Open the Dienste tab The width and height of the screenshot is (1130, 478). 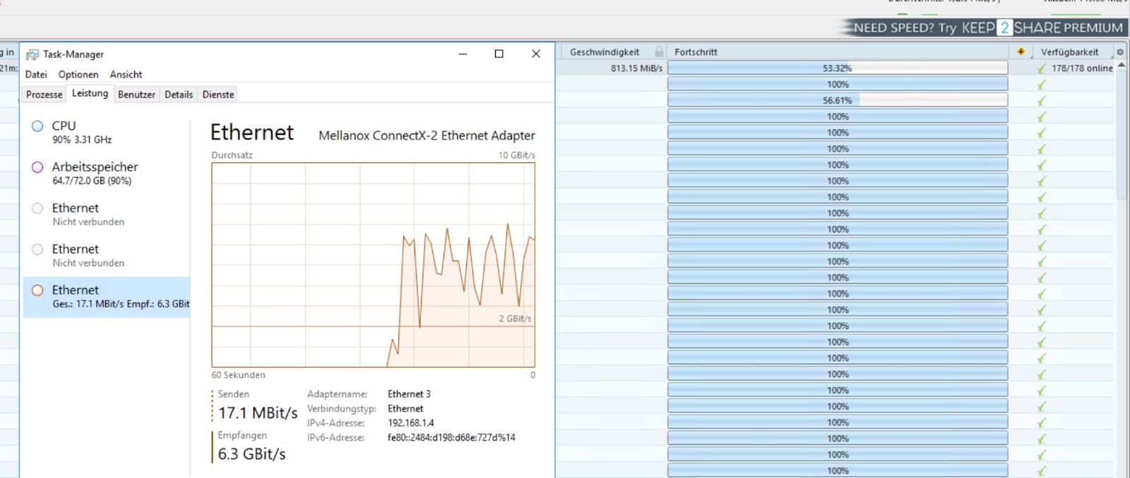click(x=218, y=95)
